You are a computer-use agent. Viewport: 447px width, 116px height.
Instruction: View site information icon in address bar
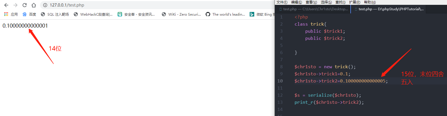45,5
